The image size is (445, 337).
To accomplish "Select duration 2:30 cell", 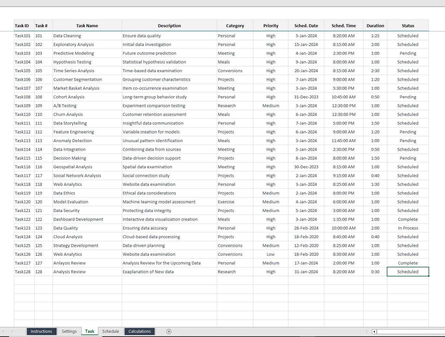I will [375, 71].
